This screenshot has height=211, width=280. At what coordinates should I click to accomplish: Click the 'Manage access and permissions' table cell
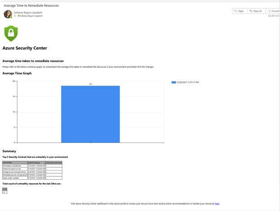[x=15, y=172]
